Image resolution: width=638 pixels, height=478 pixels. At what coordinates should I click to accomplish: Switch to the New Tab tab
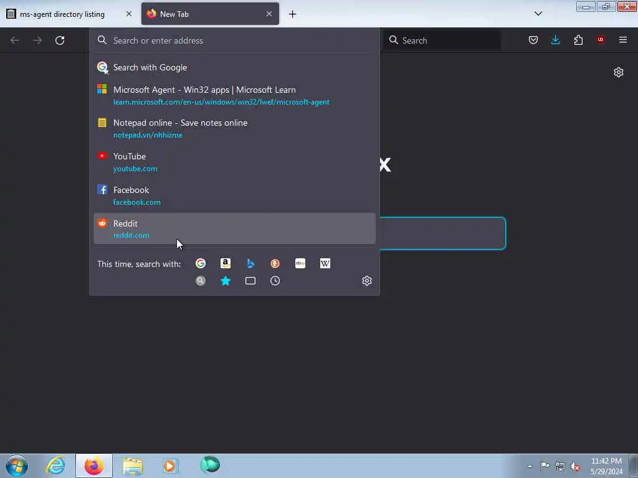click(x=210, y=14)
